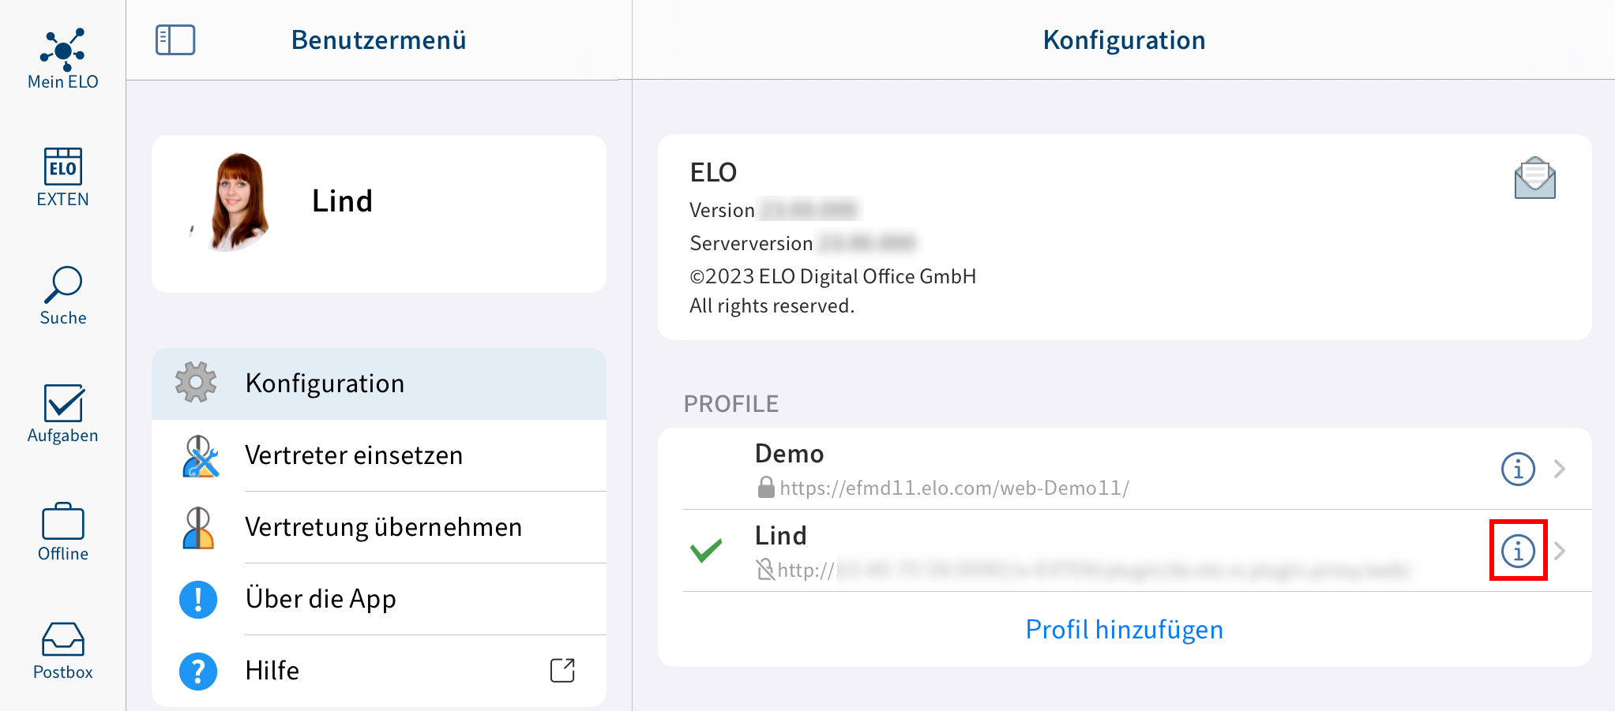The image size is (1615, 711).
Task: Click the Konfiguration header title
Action: tap(1125, 40)
